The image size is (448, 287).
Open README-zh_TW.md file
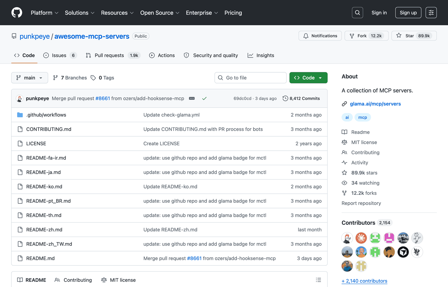coord(49,244)
